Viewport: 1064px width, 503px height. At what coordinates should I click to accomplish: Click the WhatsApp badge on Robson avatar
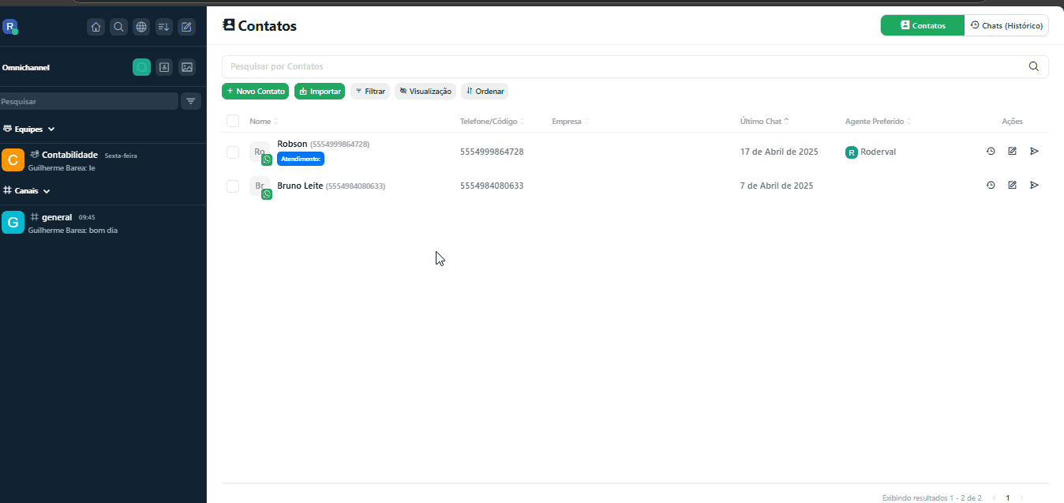pos(267,160)
